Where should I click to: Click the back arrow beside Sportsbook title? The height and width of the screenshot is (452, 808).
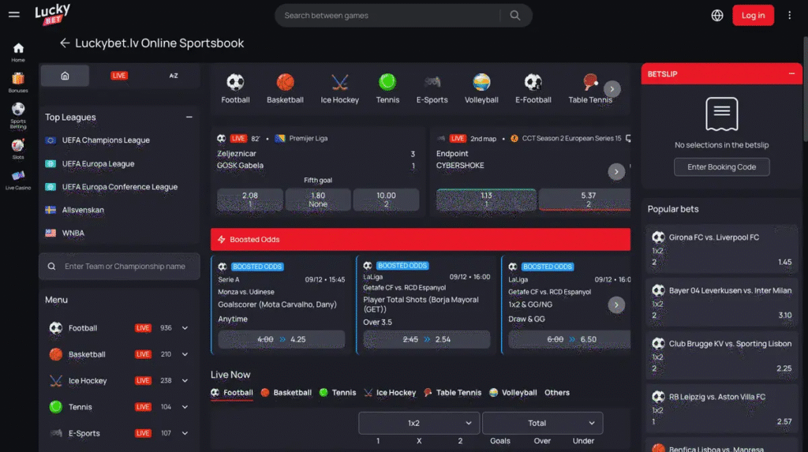tap(65, 43)
